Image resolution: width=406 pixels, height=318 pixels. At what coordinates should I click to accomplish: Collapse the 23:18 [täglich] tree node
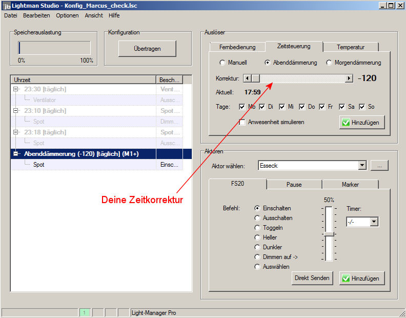click(x=16, y=132)
